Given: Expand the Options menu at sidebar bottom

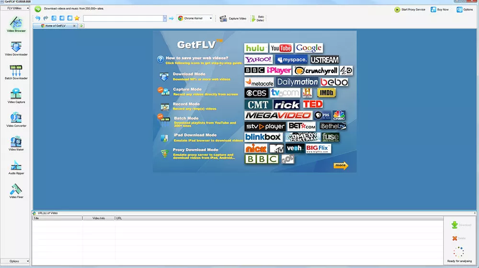Looking at the screenshot, I should click(15, 261).
